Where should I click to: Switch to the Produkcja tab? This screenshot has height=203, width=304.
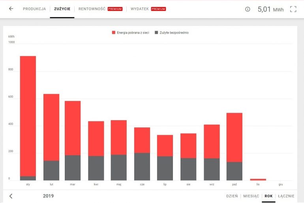pos(34,9)
